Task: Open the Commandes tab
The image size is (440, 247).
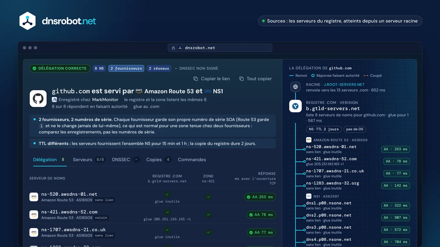Action: pyautogui.click(x=192, y=160)
